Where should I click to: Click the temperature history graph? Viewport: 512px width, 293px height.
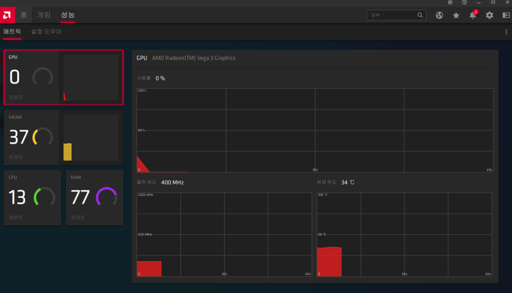[404, 234]
